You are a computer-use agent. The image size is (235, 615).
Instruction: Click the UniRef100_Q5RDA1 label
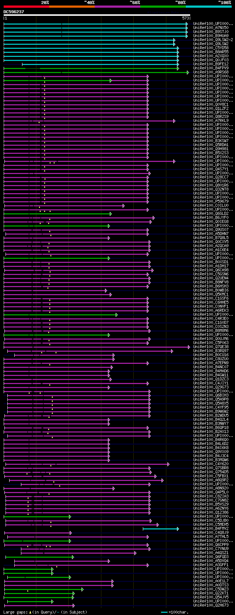[211, 145]
